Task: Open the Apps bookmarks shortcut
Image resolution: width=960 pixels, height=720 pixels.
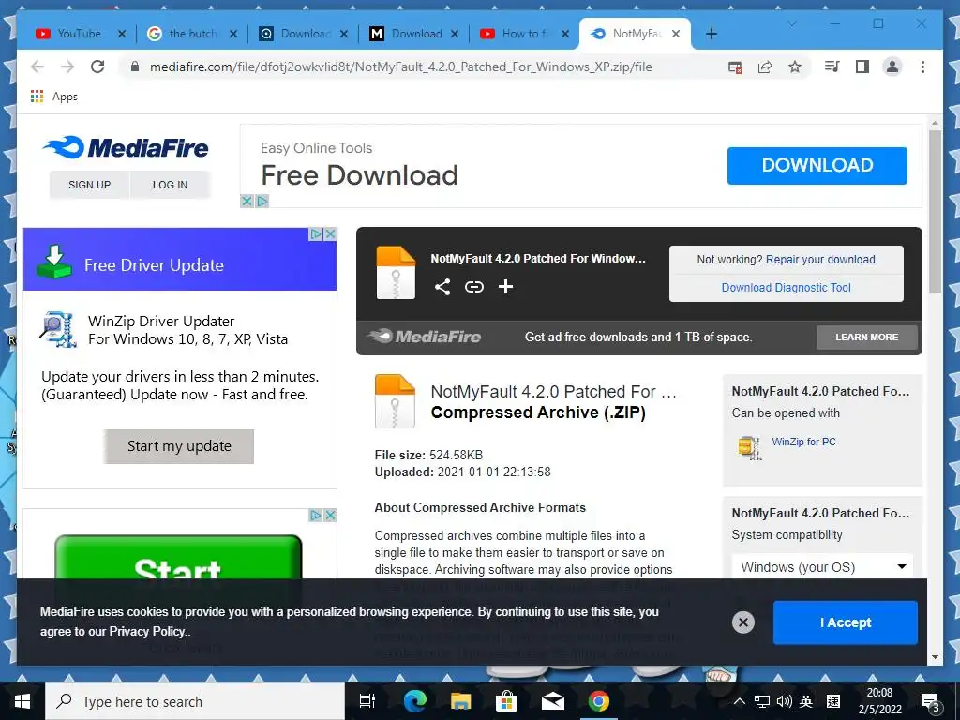Action: (x=53, y=97)
